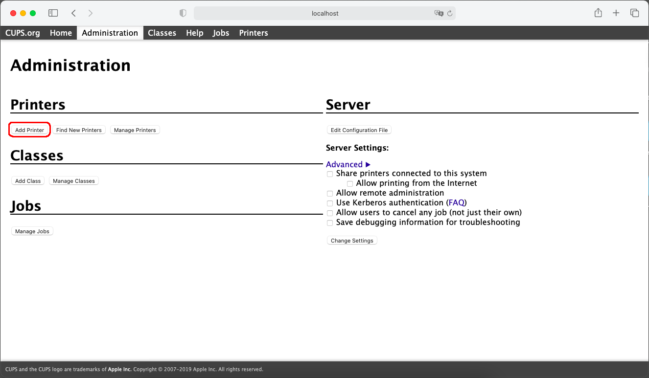The width and height of the screenshot is (649, 378).
Task: Switch to the Jobs tab
Action: [x=221, y=33]
